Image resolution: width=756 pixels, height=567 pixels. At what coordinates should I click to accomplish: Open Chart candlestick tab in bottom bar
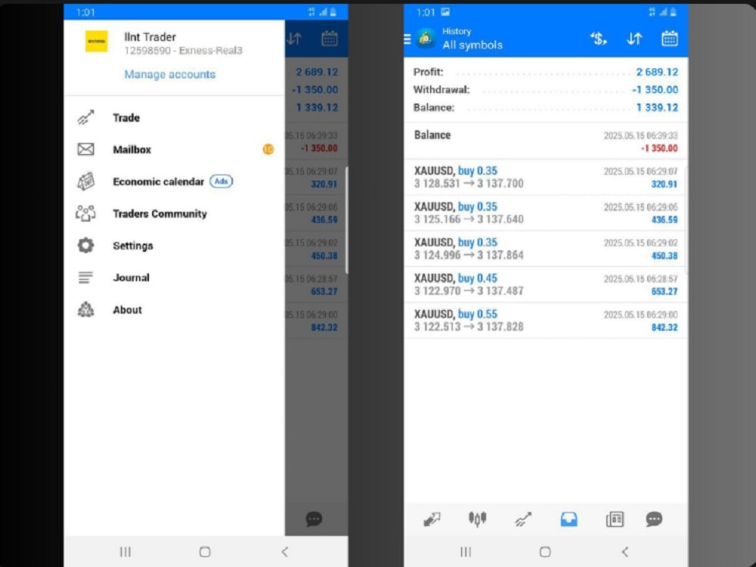coord(477,519)
